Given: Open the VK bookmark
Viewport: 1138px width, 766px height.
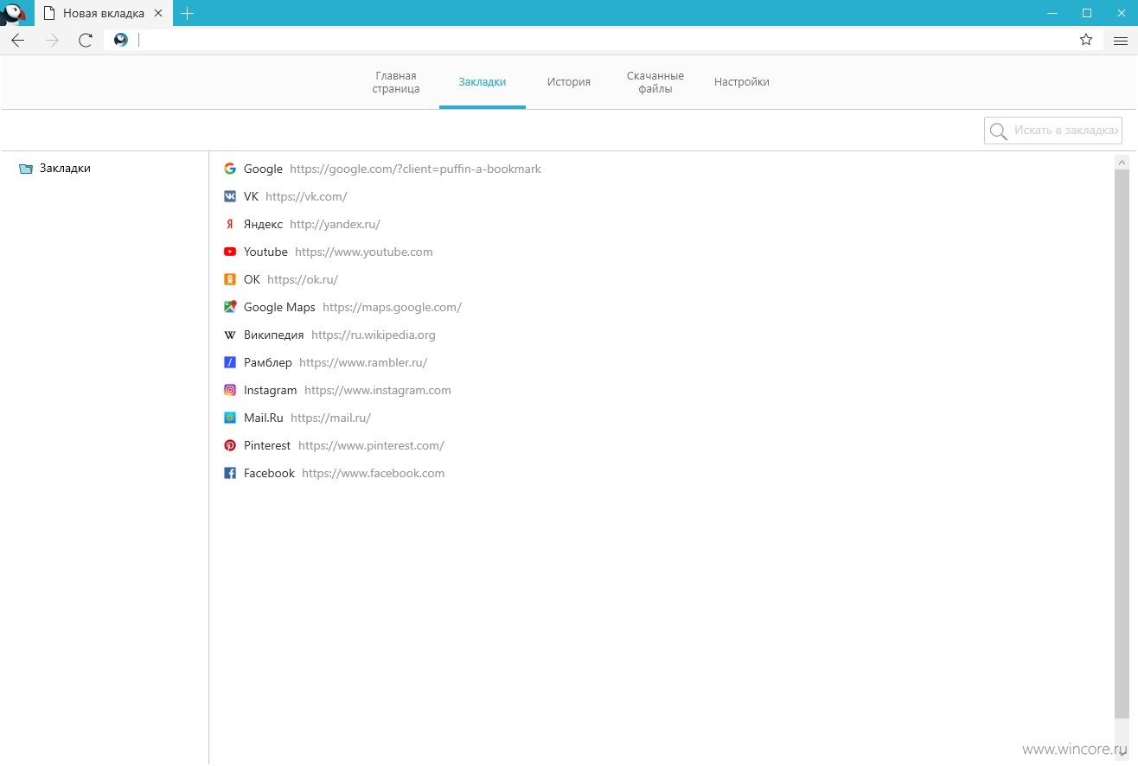Looking at the screenshot, I should [251, 196].
